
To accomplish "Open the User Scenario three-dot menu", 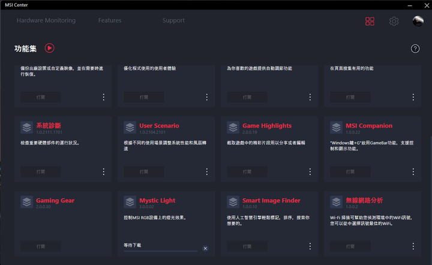I will [206, 171].
